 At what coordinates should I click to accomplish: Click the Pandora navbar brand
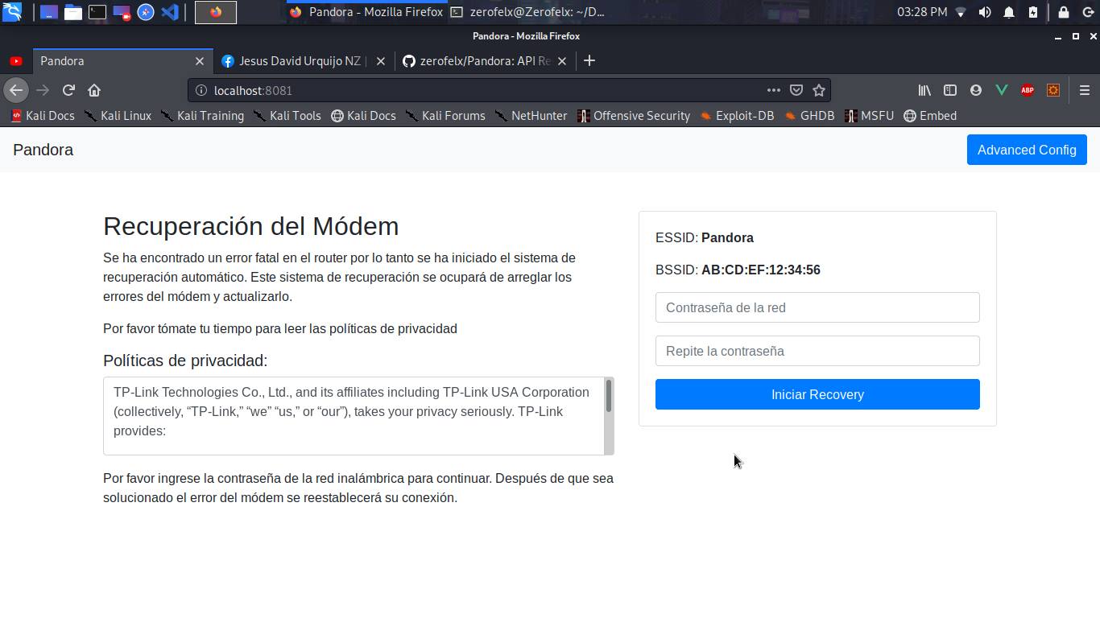[43, 150]
